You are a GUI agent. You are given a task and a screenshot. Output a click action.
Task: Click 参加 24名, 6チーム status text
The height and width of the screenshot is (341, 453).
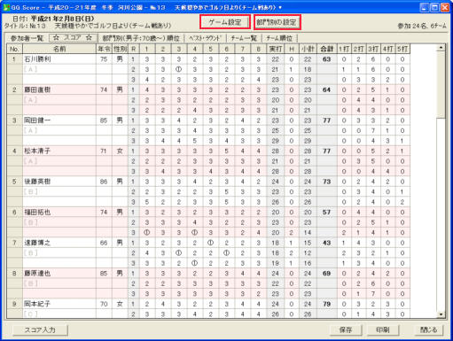coord(422,27)
